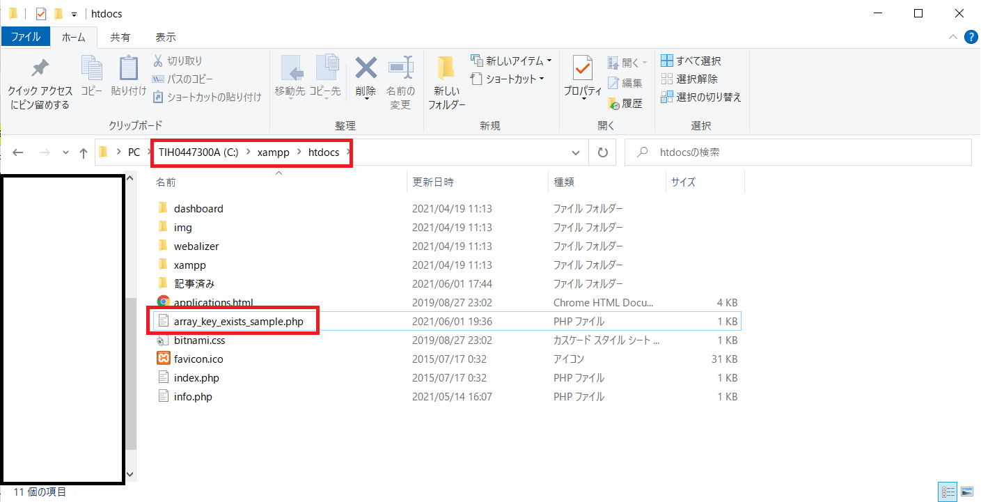Refresh the htdocs folder view

[603, 152]
